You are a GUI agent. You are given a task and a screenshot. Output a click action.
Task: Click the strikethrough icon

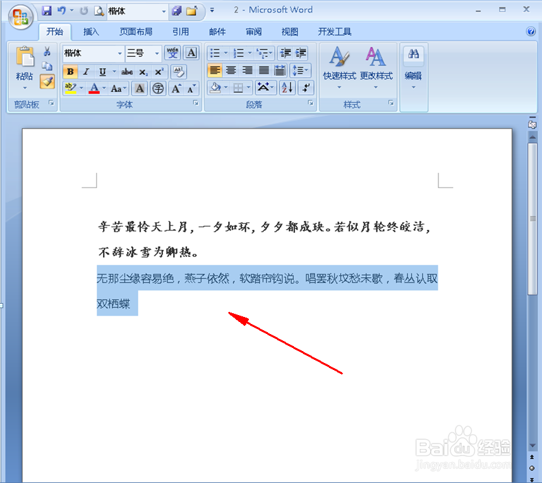(x=126, y=71)
